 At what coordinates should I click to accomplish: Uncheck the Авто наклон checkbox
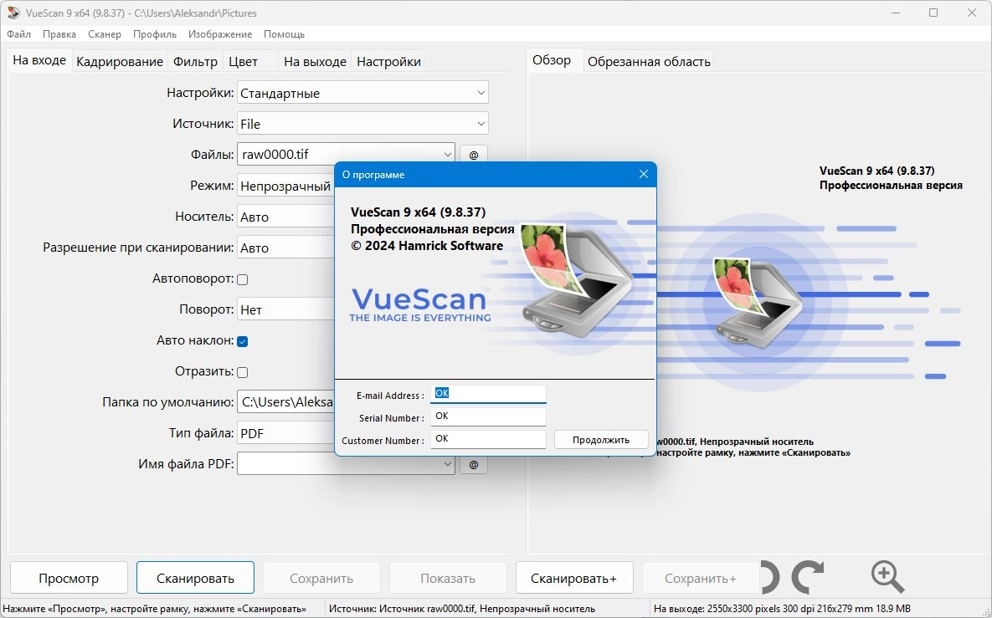(243, 341)
